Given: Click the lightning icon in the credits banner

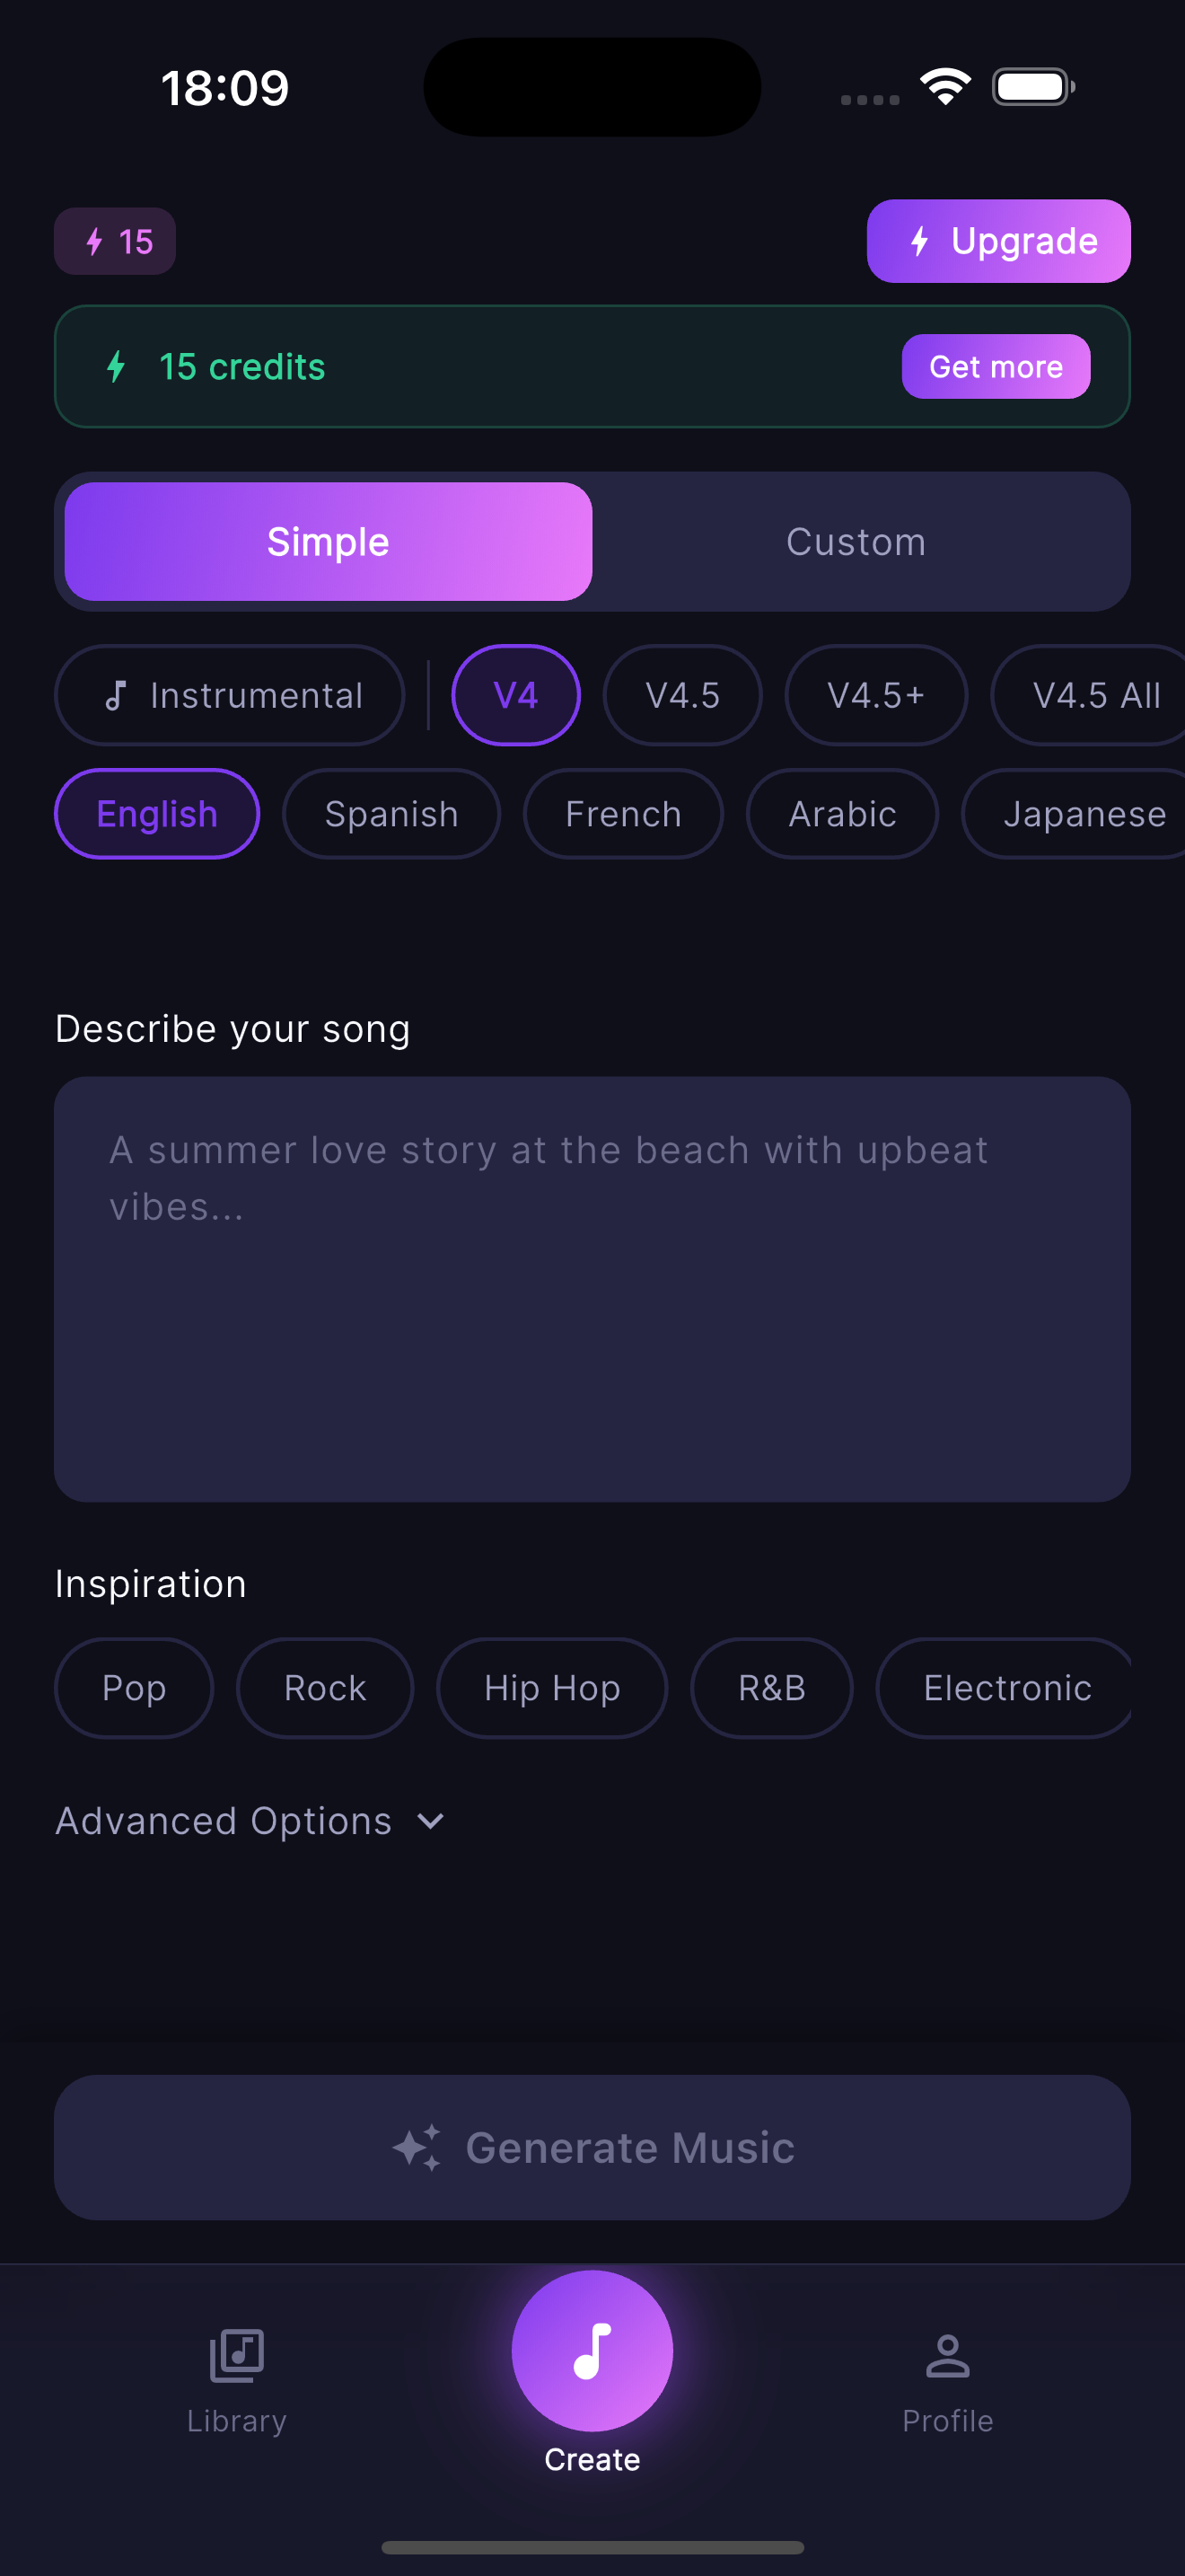Looking at the screenshot, I should [115, 366].
